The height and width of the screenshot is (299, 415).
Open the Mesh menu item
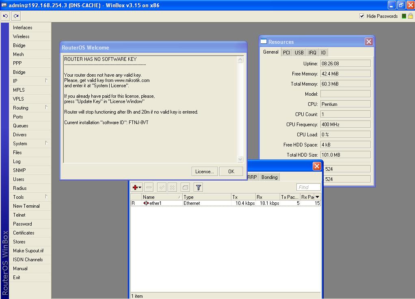[30, 54]
